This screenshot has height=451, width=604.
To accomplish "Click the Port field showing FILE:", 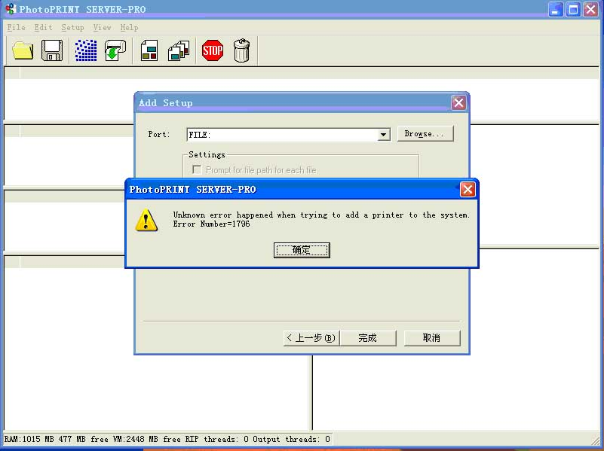I will click(x=289, y=135).
